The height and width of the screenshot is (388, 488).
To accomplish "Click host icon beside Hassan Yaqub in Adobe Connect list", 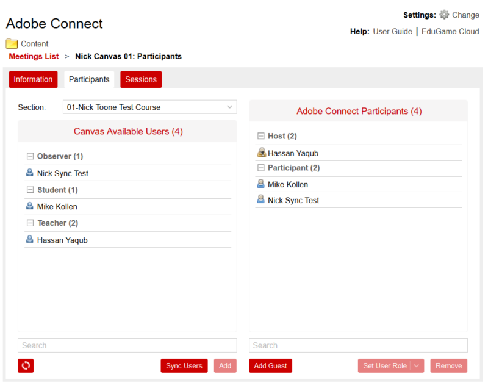I will [262, 153].
